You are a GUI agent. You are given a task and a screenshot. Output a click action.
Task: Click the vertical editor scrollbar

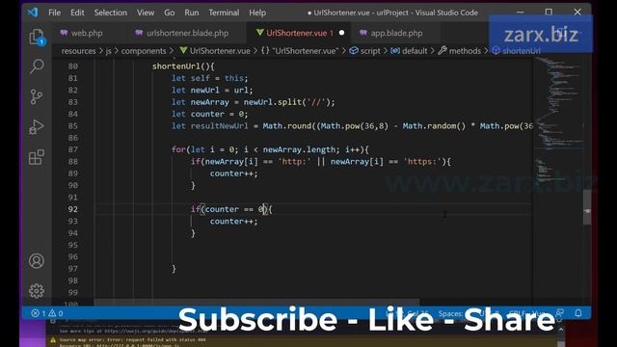click(x=587, y=206)
